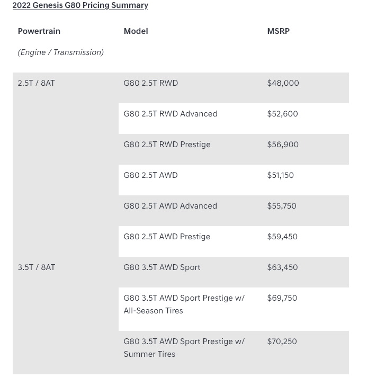Image resolution: width=386 pixels, height=387 pixels.
Task: Click the Engine / Transmission subheader text
Action: (60, 52)
